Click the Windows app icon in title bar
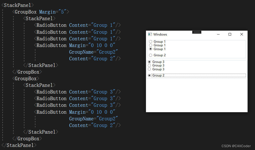Viewport: 255px width, 150px height. tap(150, 34)
